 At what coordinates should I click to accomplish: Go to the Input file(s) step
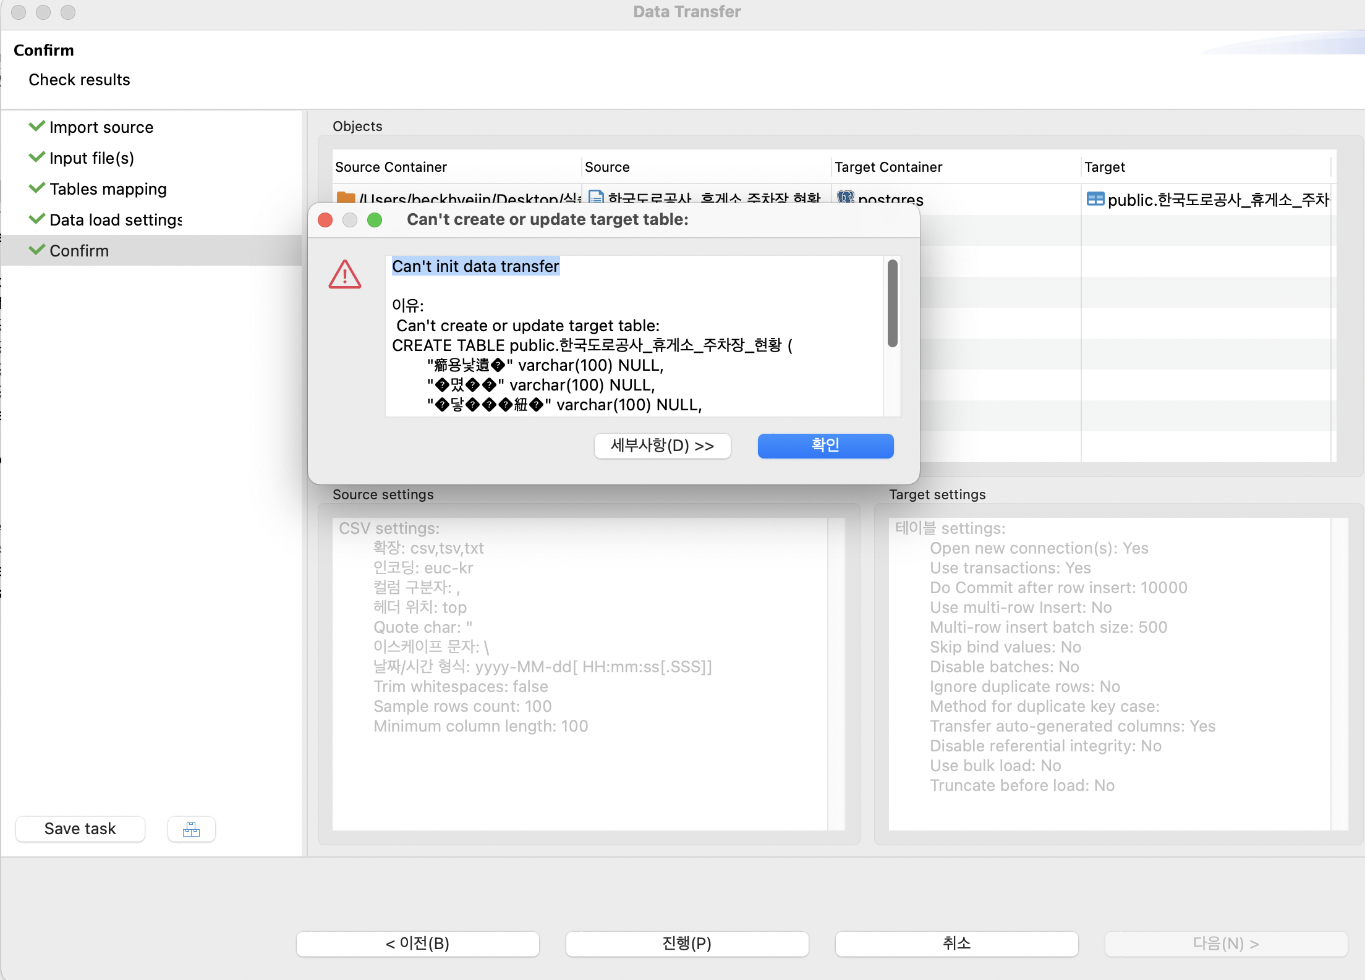pos(91,158)
